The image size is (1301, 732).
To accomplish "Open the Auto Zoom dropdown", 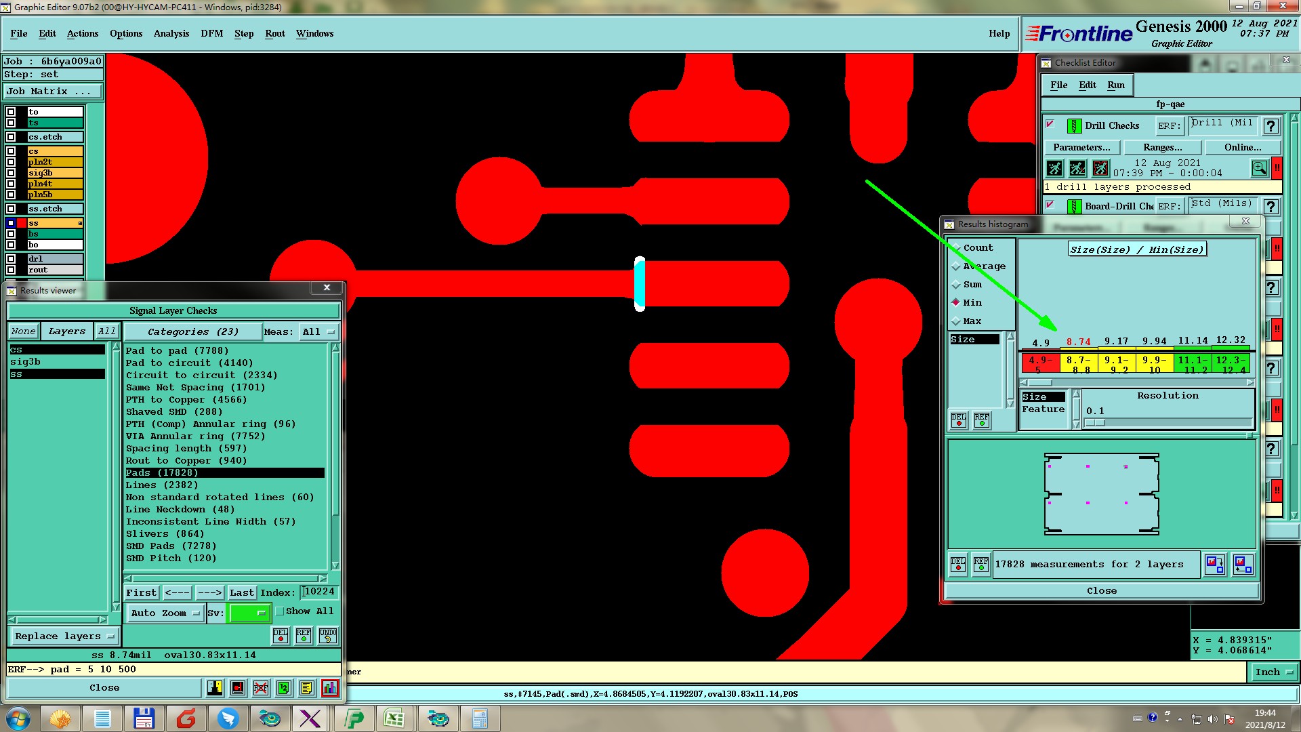I will (x=165, y=613).
